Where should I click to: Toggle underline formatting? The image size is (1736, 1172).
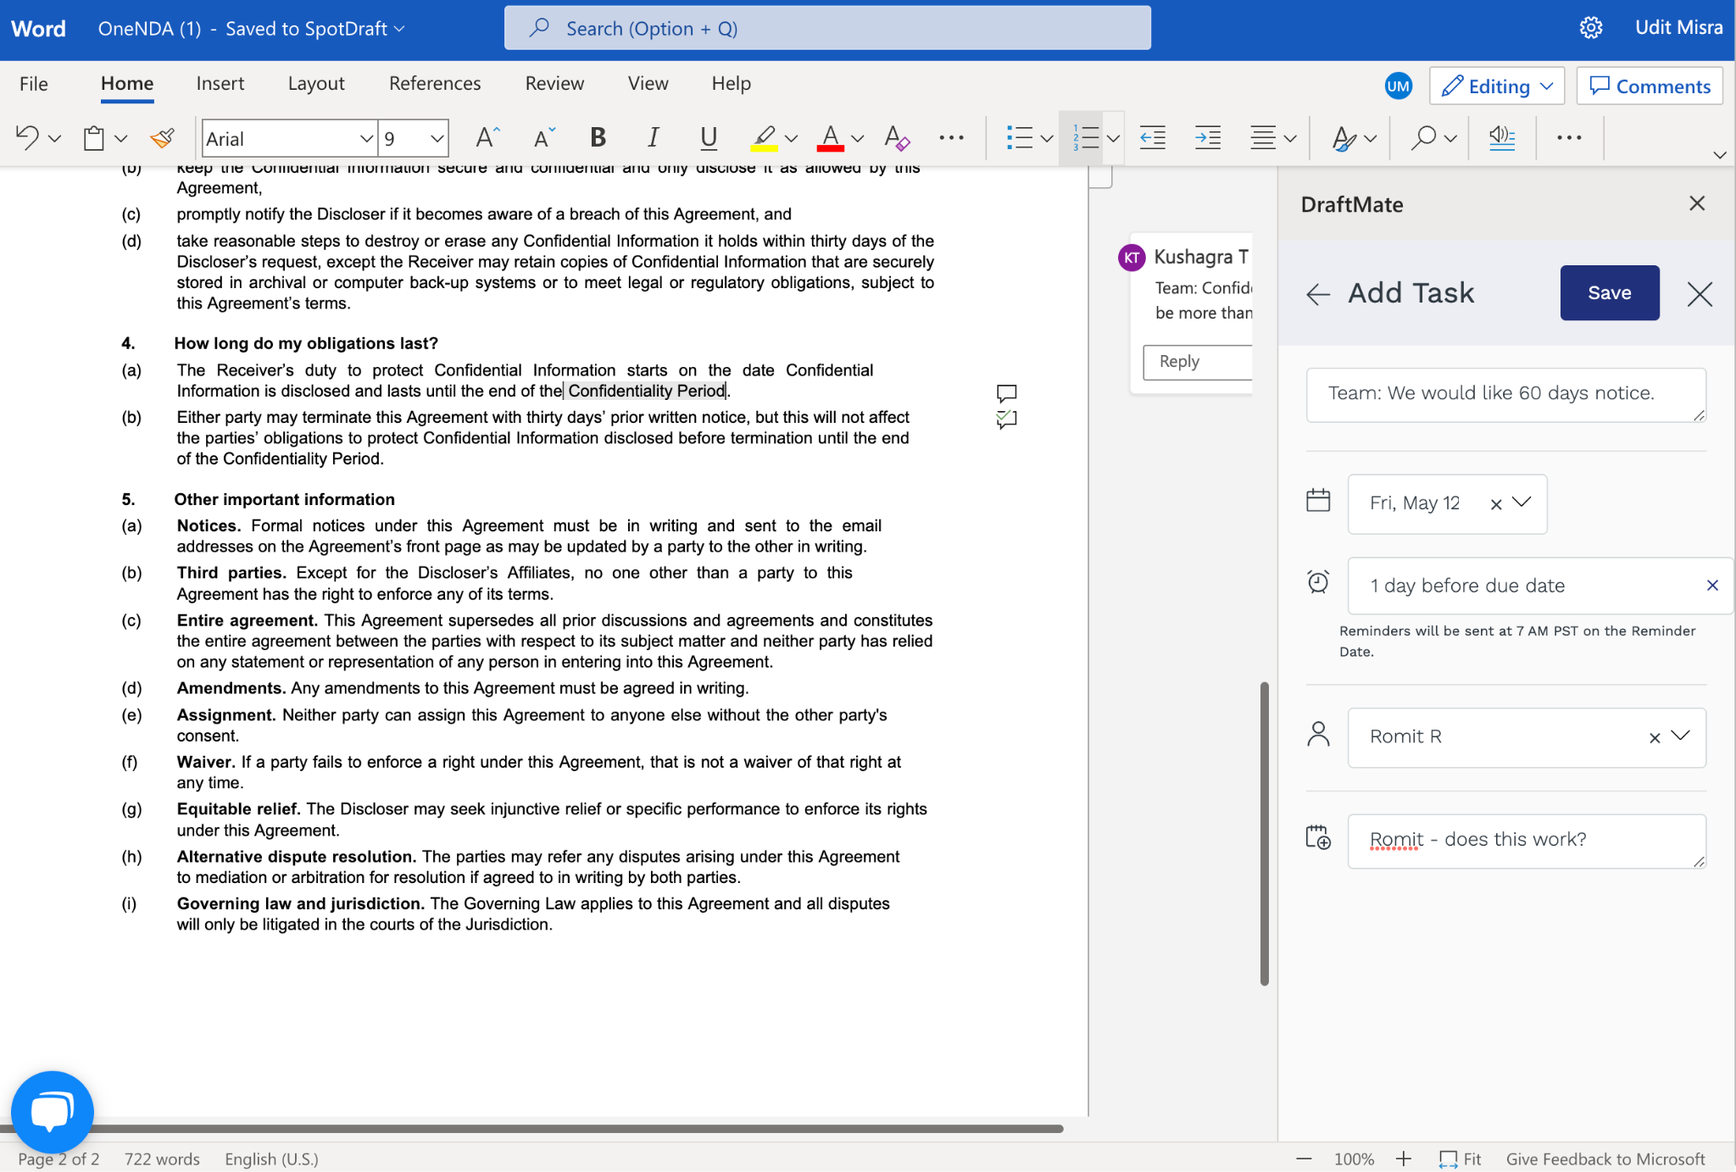coord(709,137)
